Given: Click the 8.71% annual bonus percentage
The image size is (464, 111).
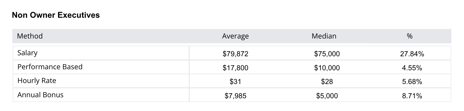Looking at the screenshot, I should (x=412, y=96).
